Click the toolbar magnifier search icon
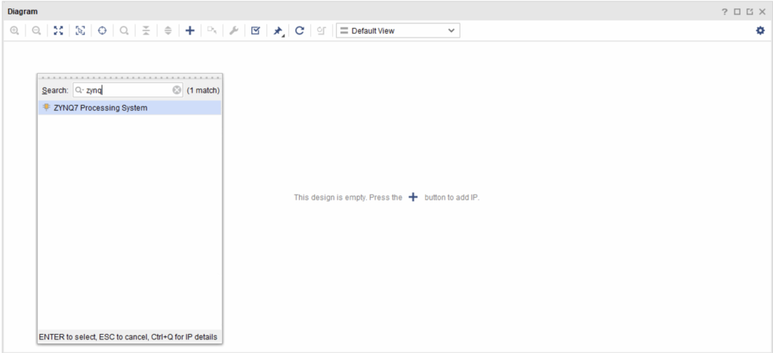 124,31
